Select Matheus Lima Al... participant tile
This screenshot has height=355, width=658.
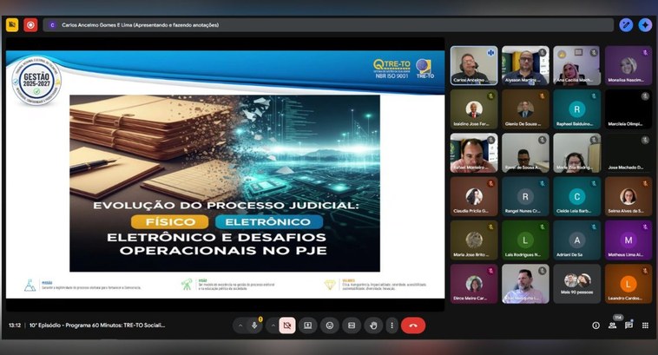coord(628,240)
